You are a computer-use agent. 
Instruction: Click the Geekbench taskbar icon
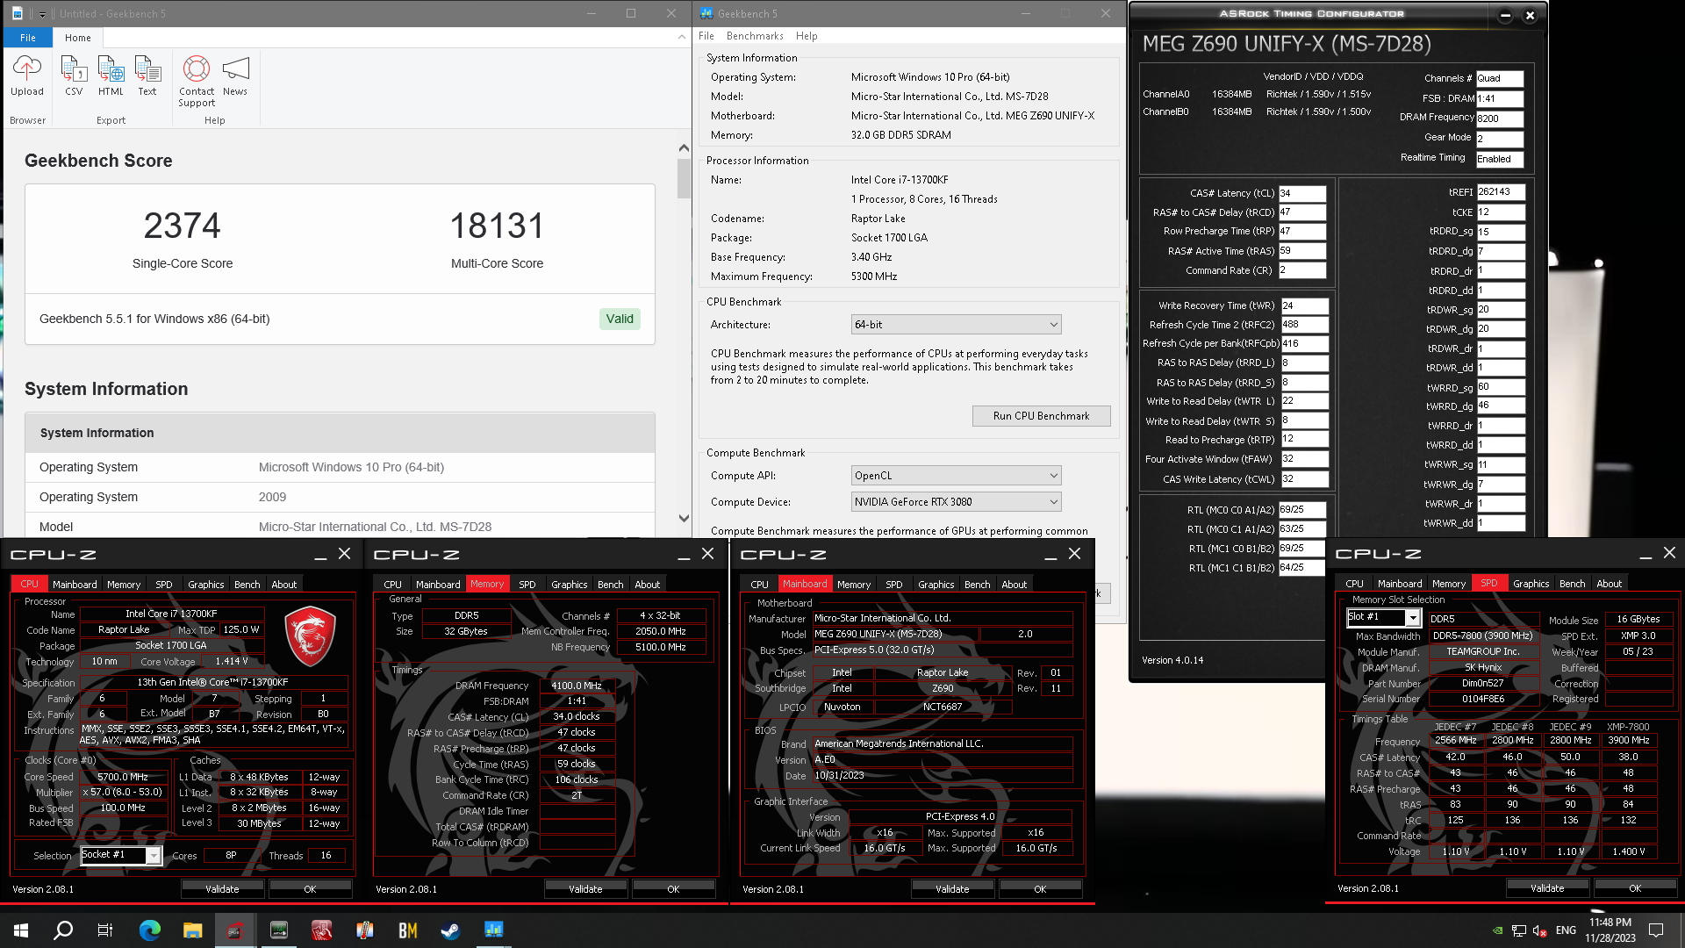coord(494,930)
